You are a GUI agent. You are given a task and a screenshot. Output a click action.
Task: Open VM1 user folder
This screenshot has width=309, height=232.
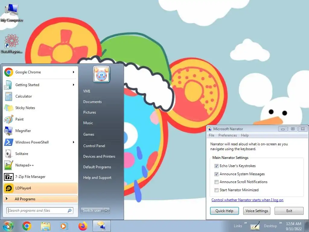87,91
